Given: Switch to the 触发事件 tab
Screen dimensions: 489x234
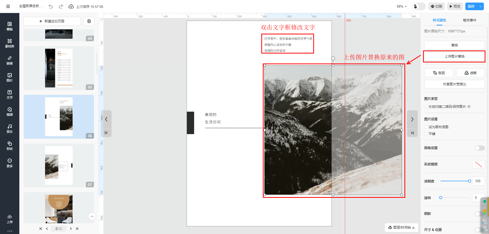Looking at the screenshot, I should click(469, 20).
